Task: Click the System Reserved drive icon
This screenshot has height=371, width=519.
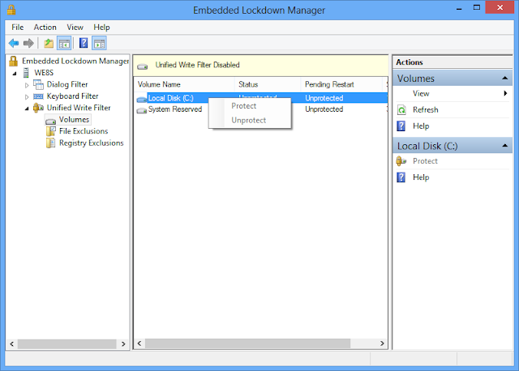Action: tap(142, 110)
